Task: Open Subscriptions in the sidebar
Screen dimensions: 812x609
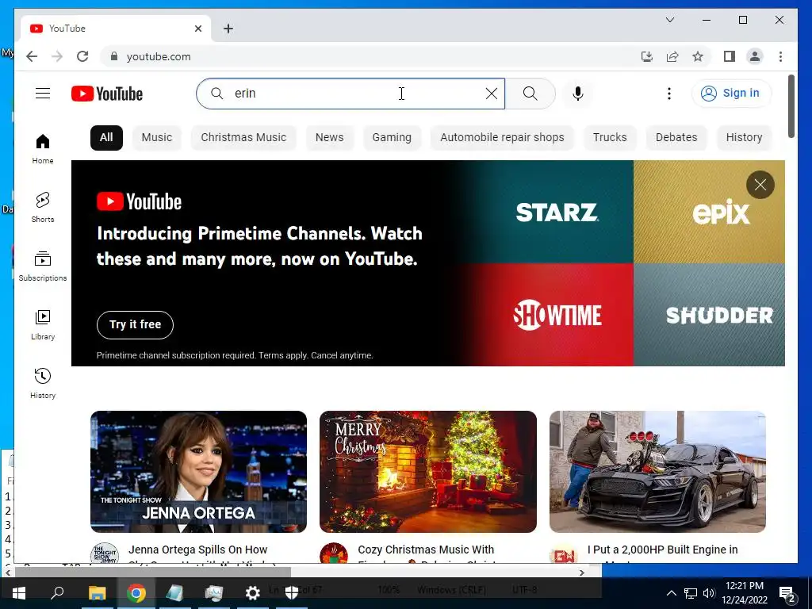Action: tap(43, 266)
